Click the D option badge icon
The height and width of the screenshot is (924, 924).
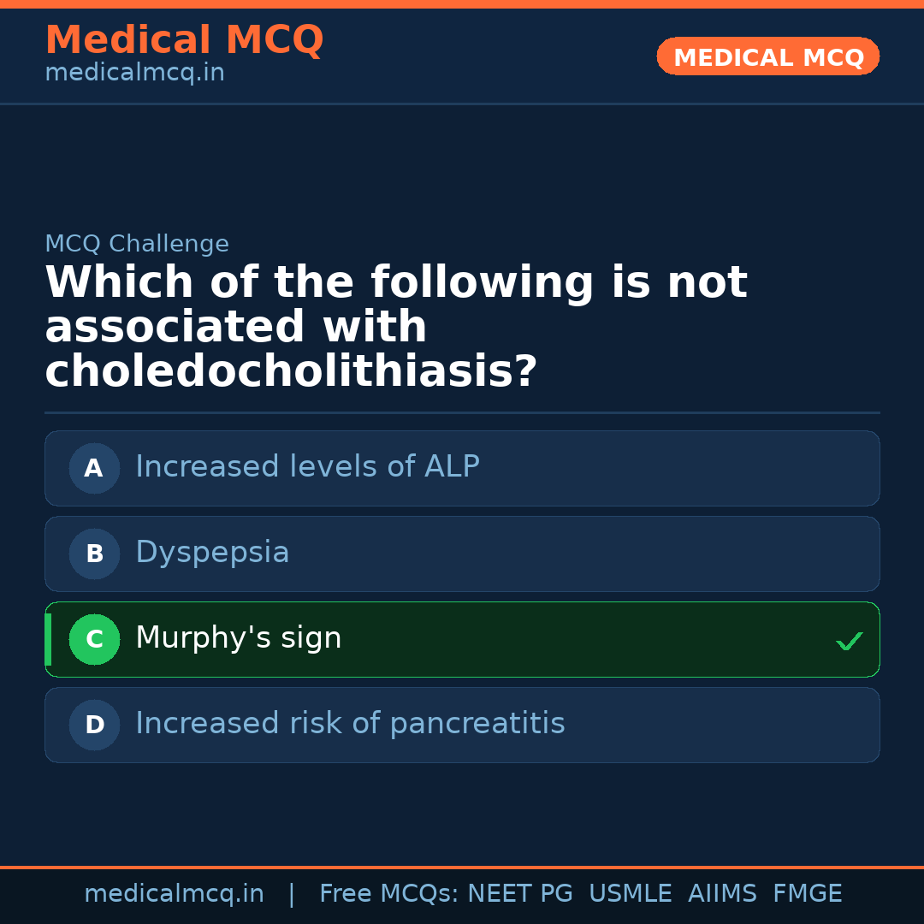[x=94, y=725]
